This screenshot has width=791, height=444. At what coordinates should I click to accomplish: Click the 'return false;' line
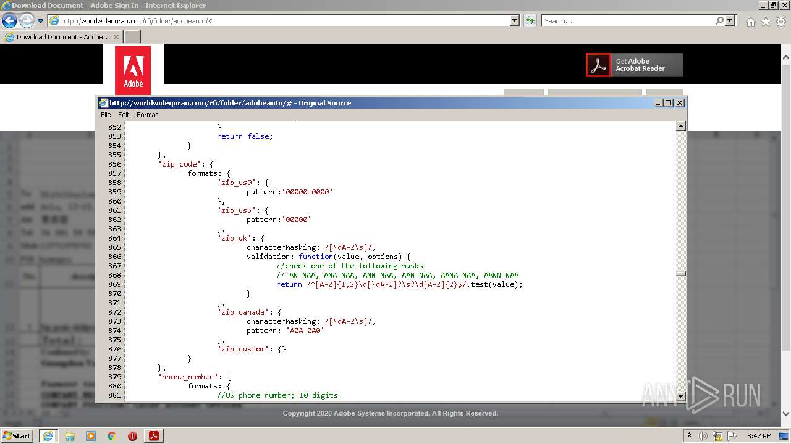tap(245, 136)
